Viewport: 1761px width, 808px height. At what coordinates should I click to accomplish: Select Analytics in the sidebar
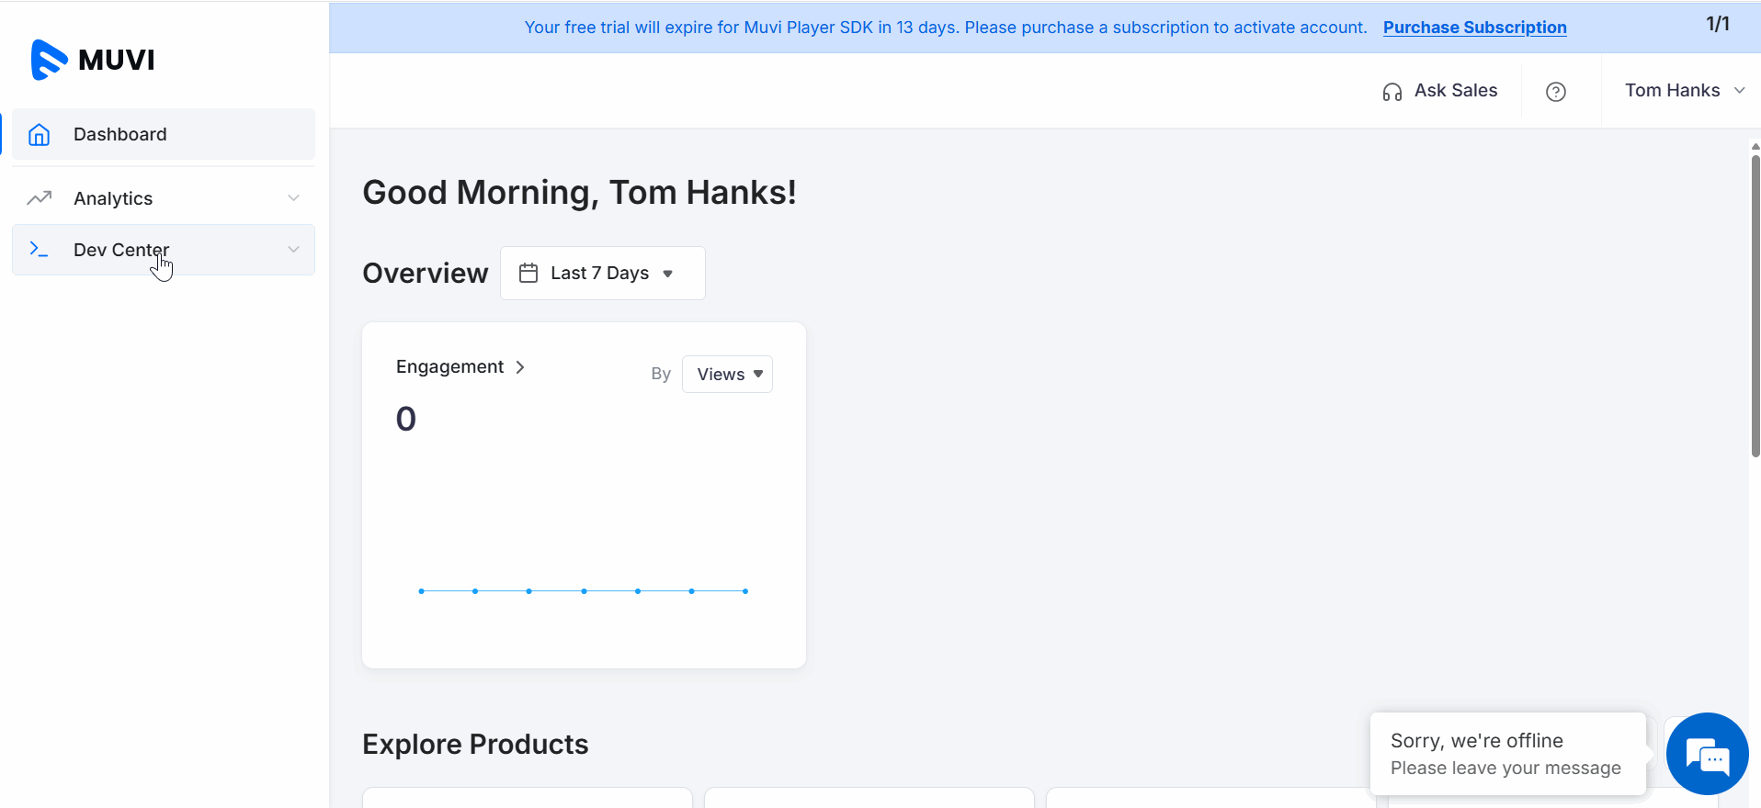[x=113, y=198]
